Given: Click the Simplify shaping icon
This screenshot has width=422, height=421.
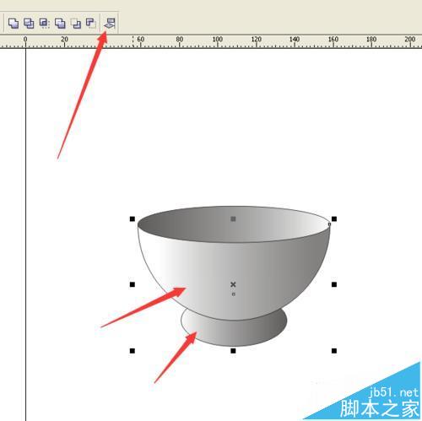Looking at the screenshot, I should 60,24.
